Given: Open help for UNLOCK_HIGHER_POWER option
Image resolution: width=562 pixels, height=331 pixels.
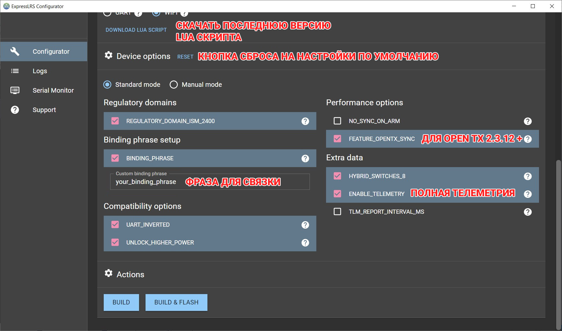Looking at the screenshot, I should [x=305, y=243].
